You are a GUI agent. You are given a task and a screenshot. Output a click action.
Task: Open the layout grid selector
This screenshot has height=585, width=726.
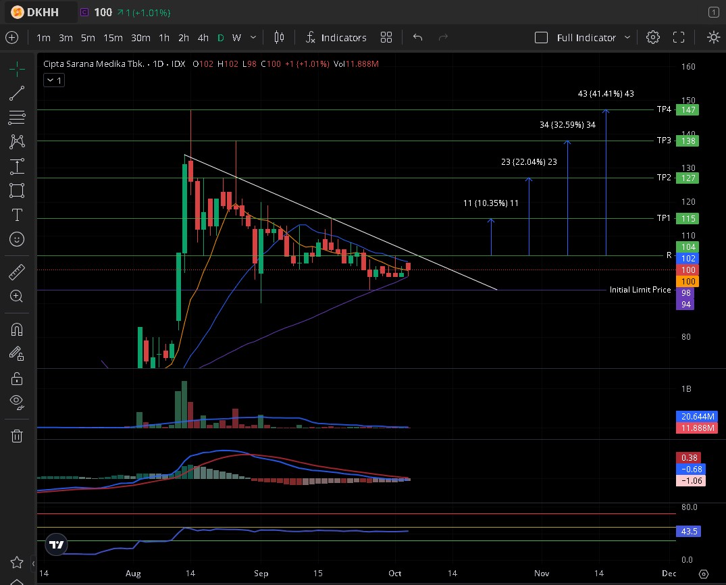[386, 38]
